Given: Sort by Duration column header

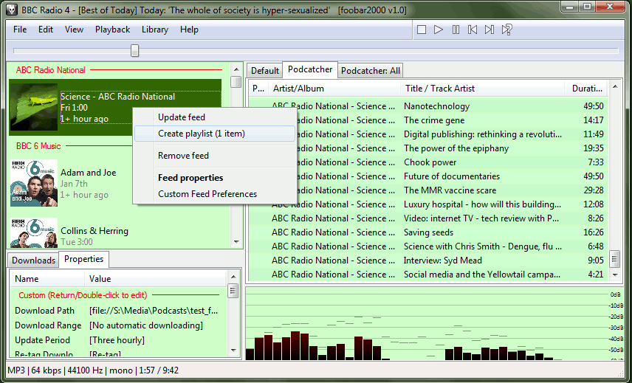Looking at the screenshot, I should pyautogui.click(x=587, y=89).
